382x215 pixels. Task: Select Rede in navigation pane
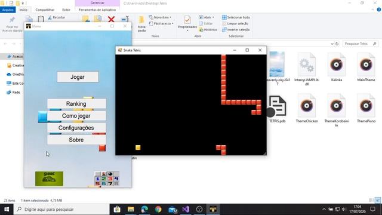point(14,92)
